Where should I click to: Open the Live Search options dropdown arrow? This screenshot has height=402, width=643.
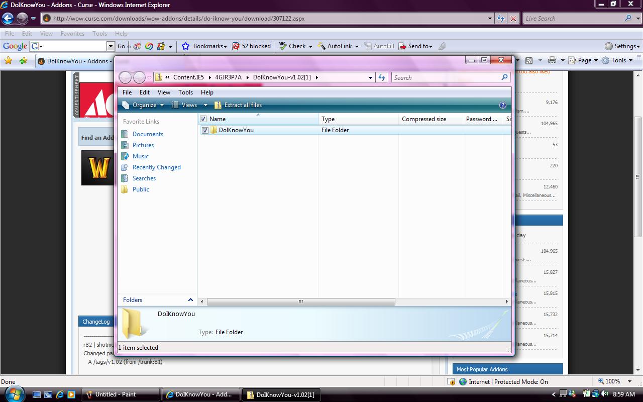point(638,19)
